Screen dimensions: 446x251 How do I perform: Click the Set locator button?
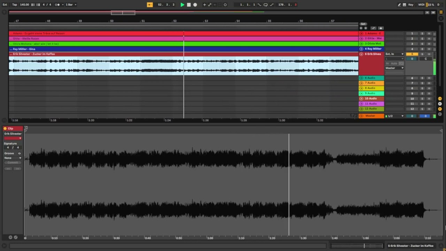point(363,24)
